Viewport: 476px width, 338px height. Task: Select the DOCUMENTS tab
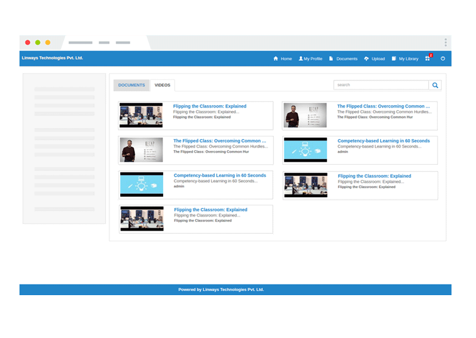pos(131,85)
